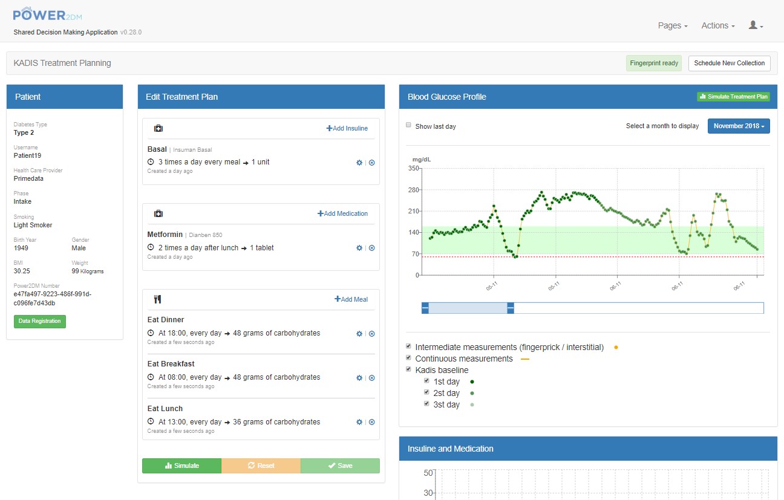Click left handle of chart range slider
The height and width of the screenshot is (500, 784).
point(425,308)
